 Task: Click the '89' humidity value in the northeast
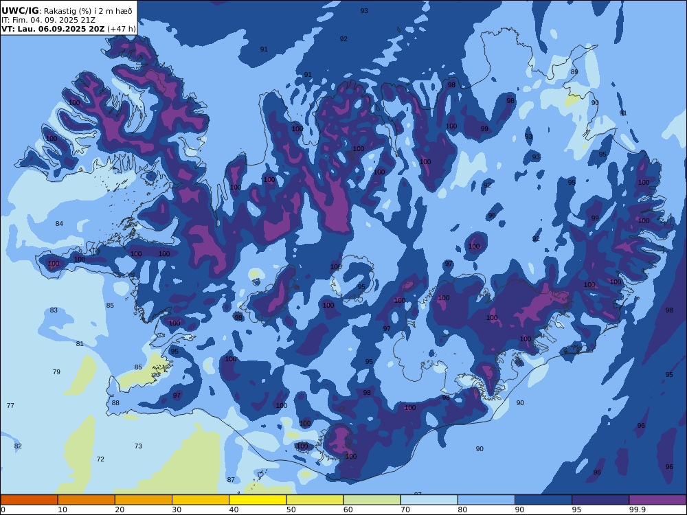pos(574,72)
